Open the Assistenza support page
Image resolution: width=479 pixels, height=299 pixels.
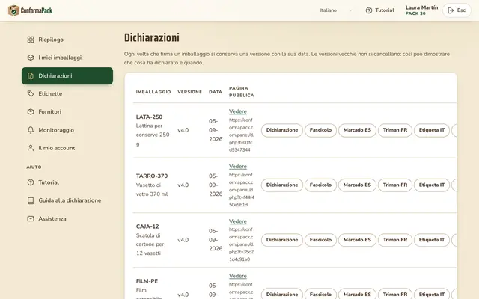point(67,218)
